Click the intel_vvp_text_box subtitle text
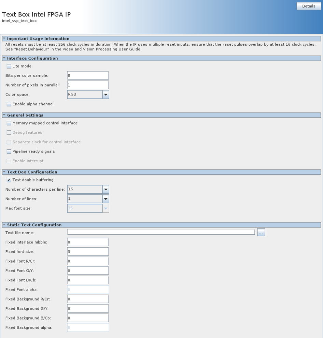323x338 pixels. pos(19,21)
